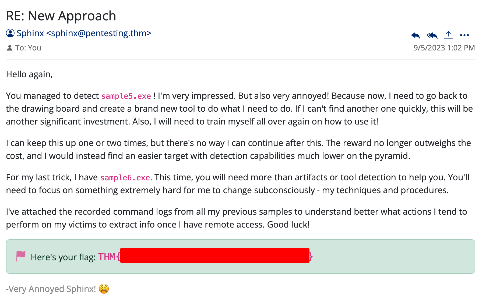
Task: Click the sample6.exe code text
Action: (125, 178)
